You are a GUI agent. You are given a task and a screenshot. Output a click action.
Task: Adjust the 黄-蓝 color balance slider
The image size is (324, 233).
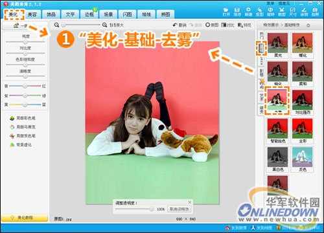pyautogui.click(x=25, y=105)
